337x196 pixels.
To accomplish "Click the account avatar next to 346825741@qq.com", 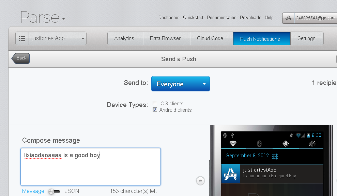I will [x=288, y=18].
